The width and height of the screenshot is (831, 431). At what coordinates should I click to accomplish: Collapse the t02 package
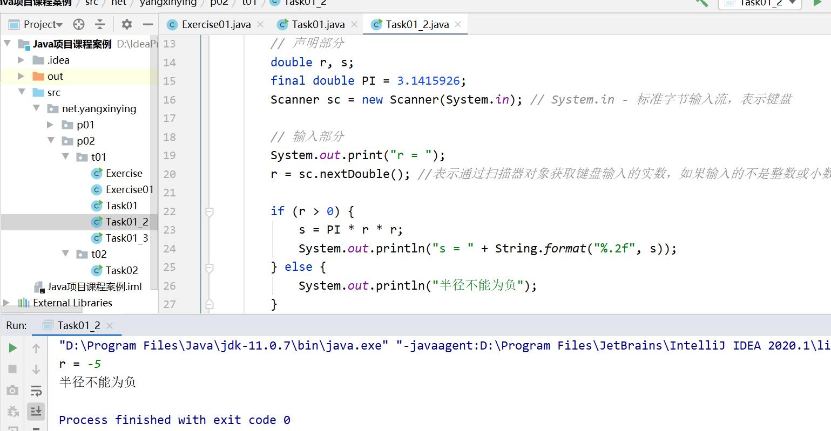(x=66, y=254)
